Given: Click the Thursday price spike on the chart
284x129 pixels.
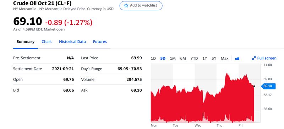Looking at the screenshot, I should [226, 74].
